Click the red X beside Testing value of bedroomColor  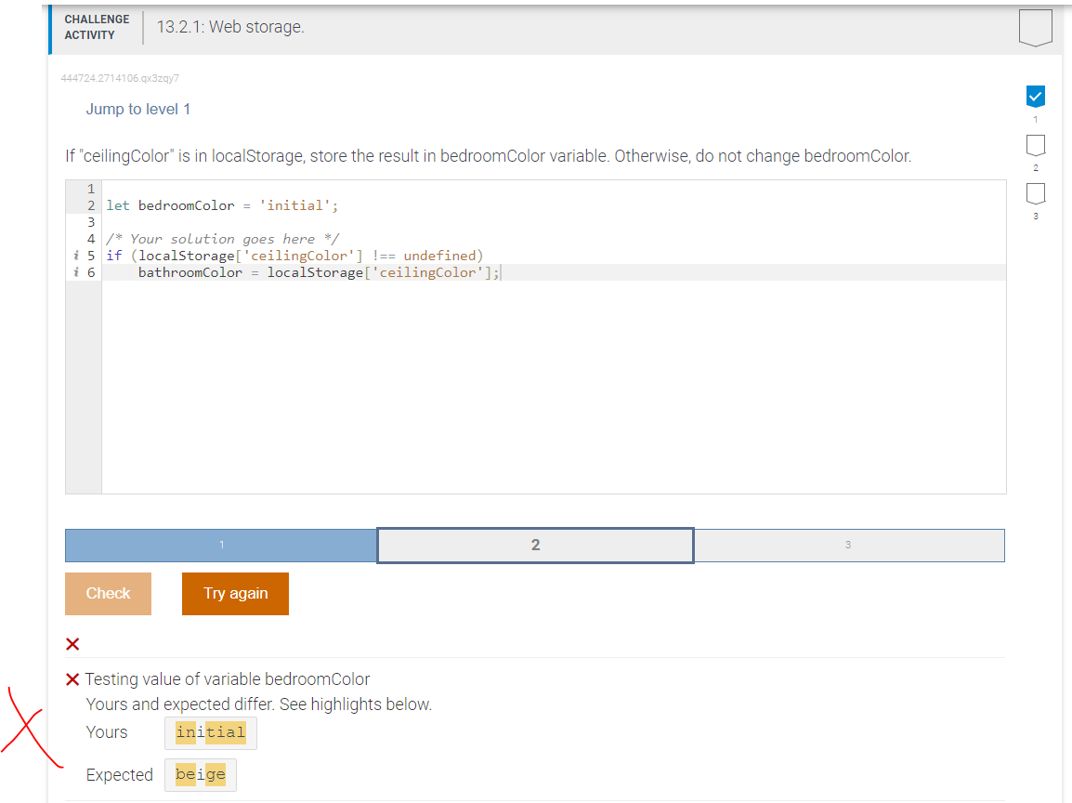coord(72,678)
